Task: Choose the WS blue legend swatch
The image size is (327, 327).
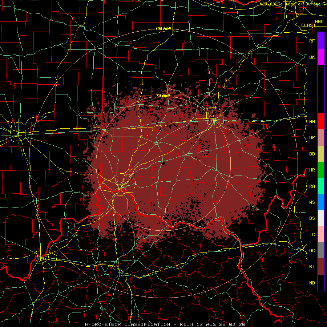Action: pos(321,202)
